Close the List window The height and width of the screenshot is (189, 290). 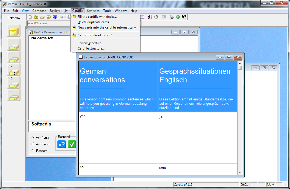[238, 57]
